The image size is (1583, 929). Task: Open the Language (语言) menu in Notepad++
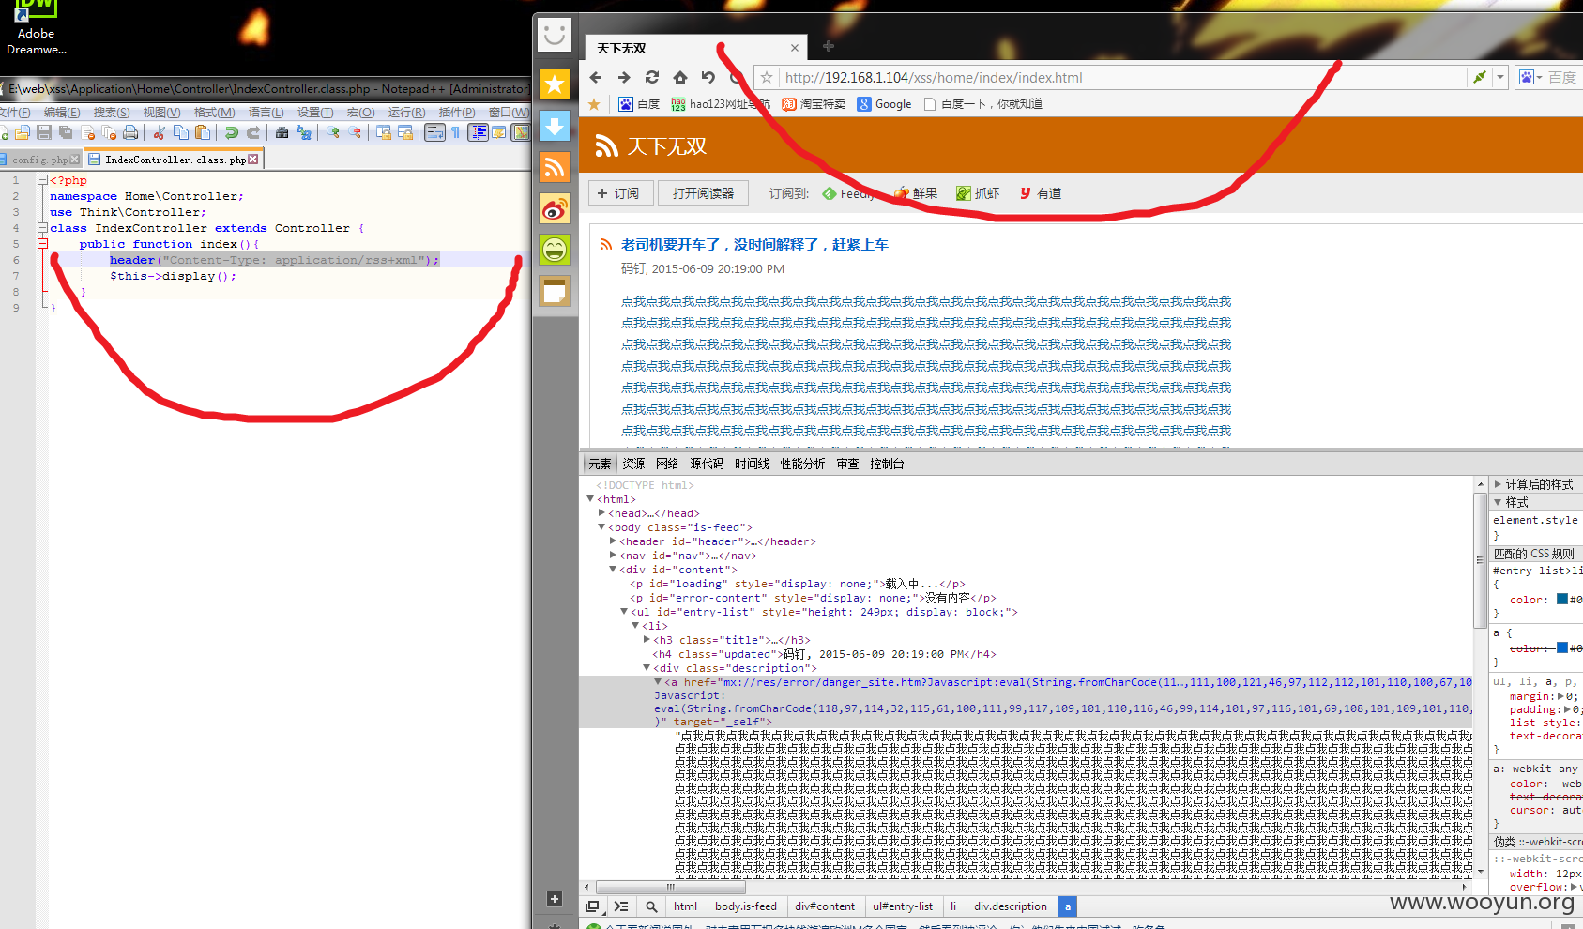click(266, 113)
